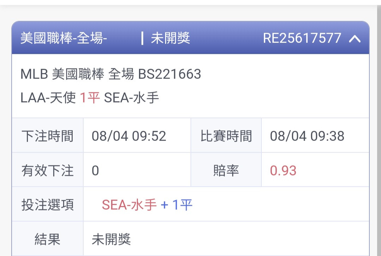
Task: Click the 下注時間 label cell
Action: (48, 135)
